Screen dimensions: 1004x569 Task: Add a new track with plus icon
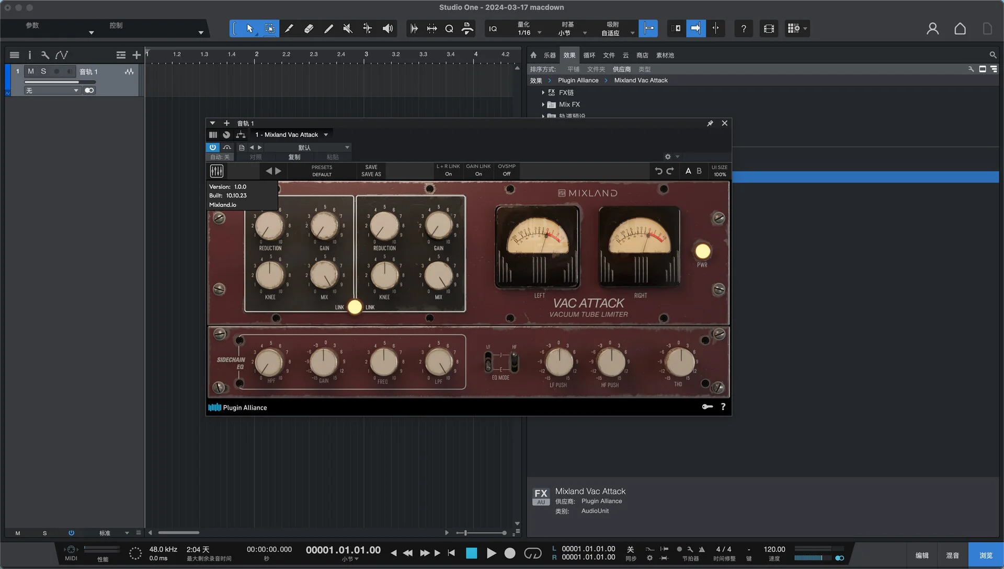click(x=136, y=55)
